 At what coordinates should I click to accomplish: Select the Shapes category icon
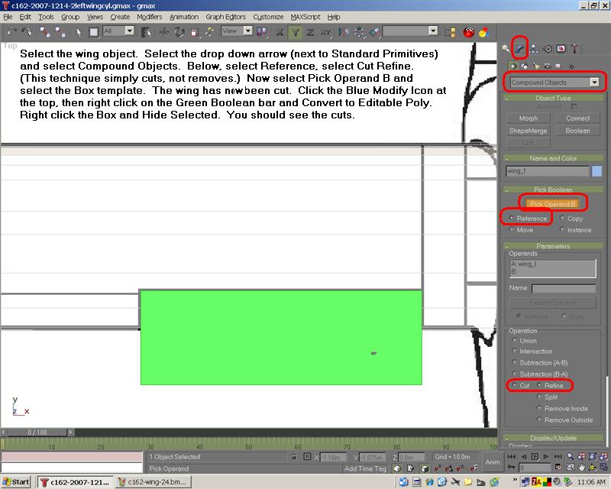[x=525, y=66]
